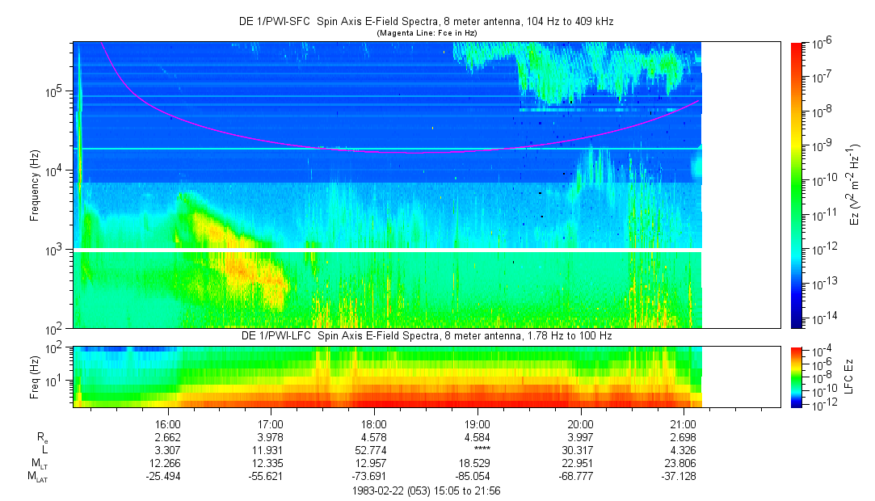This screenshot has width=875, height=501.
Task: Select the 19:00 time axis label
Action: pos(477,423)
